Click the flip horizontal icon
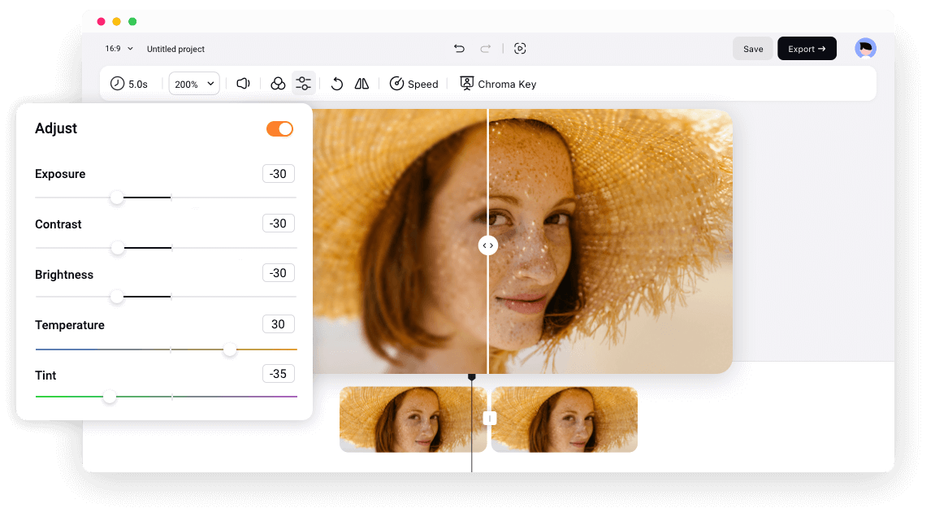The width and height of the screenshot is (935, 521). [x=361, y=83]
